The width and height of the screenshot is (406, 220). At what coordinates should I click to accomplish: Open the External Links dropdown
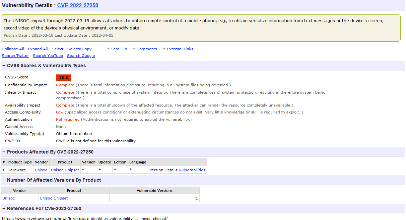click(x=178, y=49)
